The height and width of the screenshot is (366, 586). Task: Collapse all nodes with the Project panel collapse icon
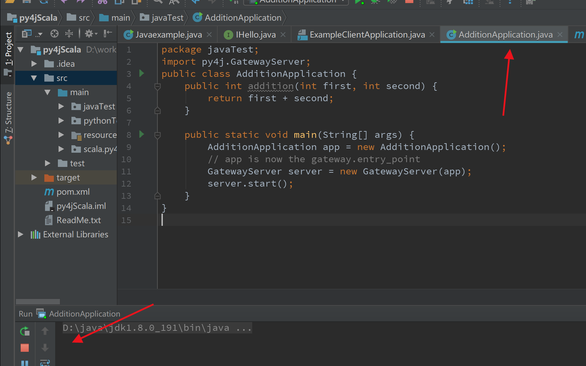69,33
